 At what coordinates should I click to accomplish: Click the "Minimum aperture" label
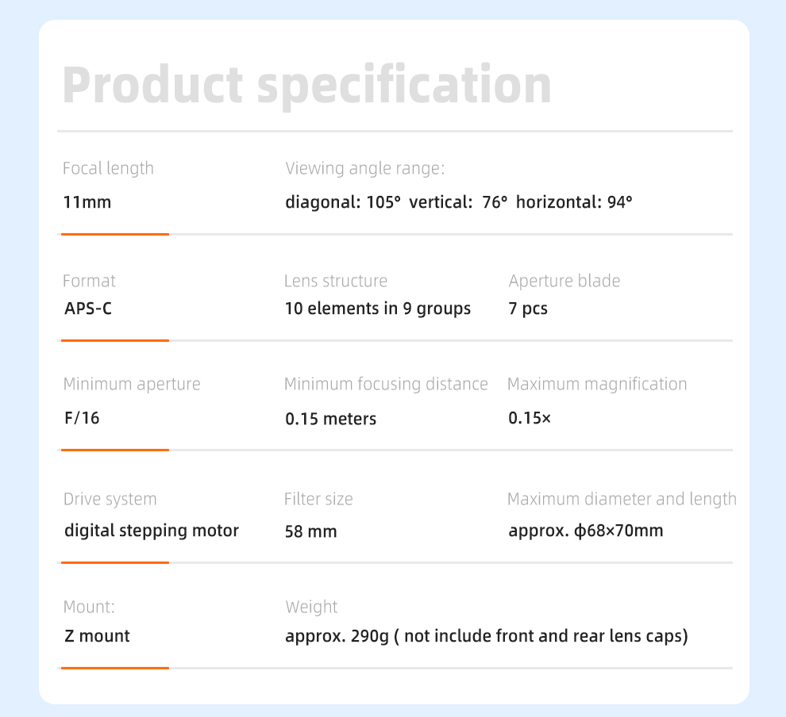point(132,385)
